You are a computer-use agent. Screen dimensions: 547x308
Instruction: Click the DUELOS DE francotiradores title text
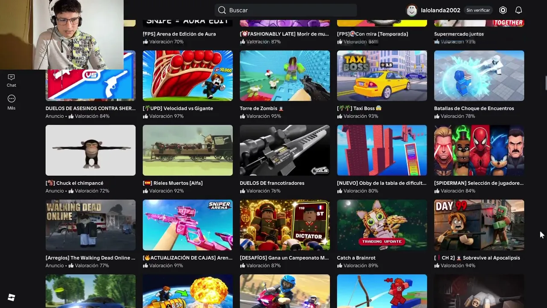272,183
